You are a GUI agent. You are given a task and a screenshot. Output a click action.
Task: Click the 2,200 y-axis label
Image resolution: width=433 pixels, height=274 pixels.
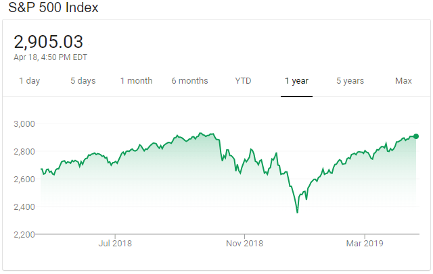pos(24,234)
